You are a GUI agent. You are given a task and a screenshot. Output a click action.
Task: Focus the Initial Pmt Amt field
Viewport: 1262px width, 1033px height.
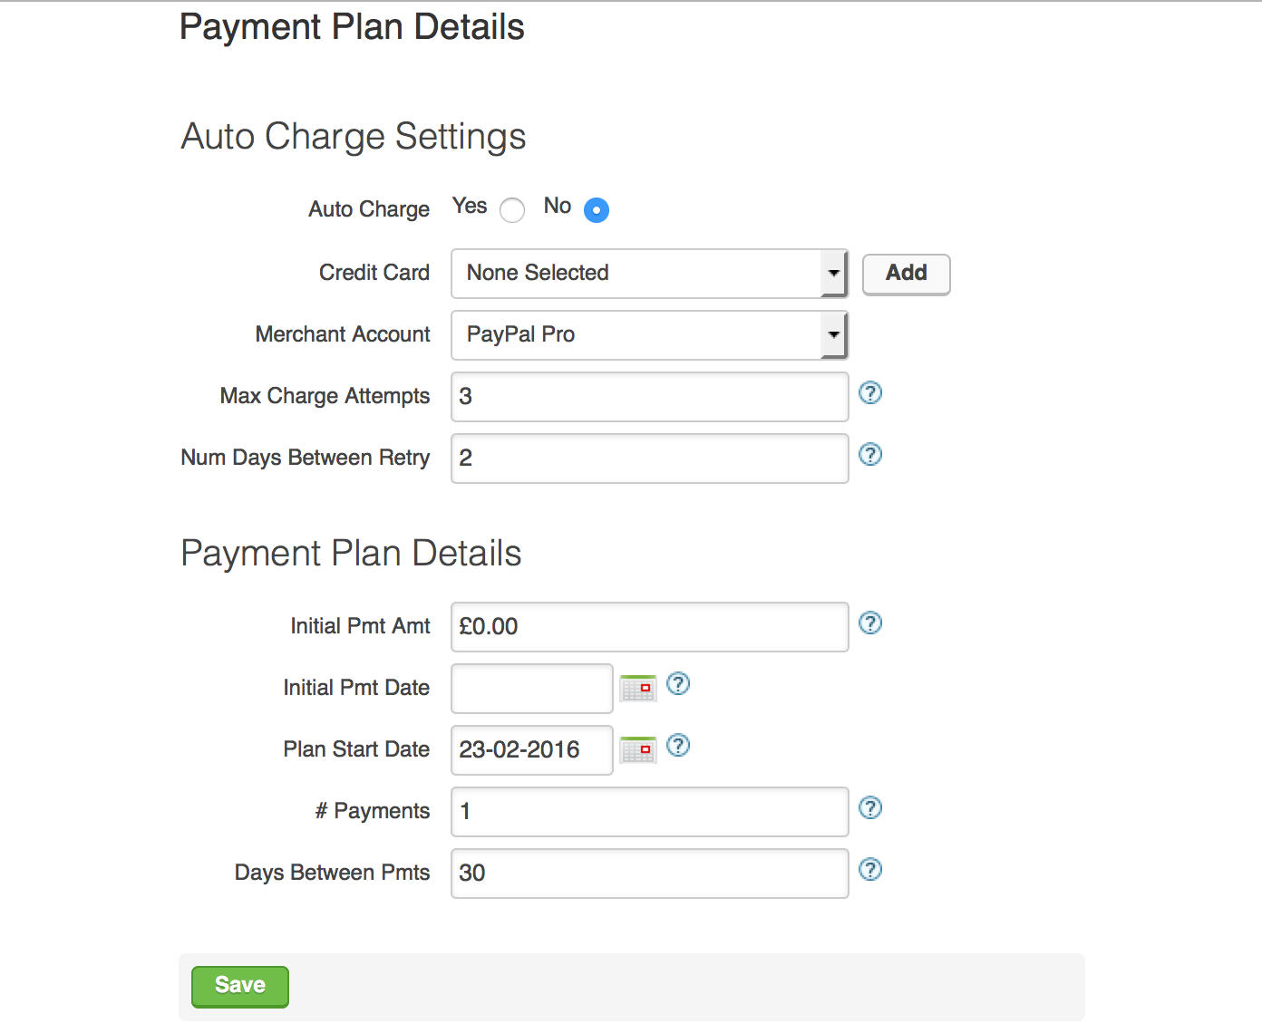(649, 627)
